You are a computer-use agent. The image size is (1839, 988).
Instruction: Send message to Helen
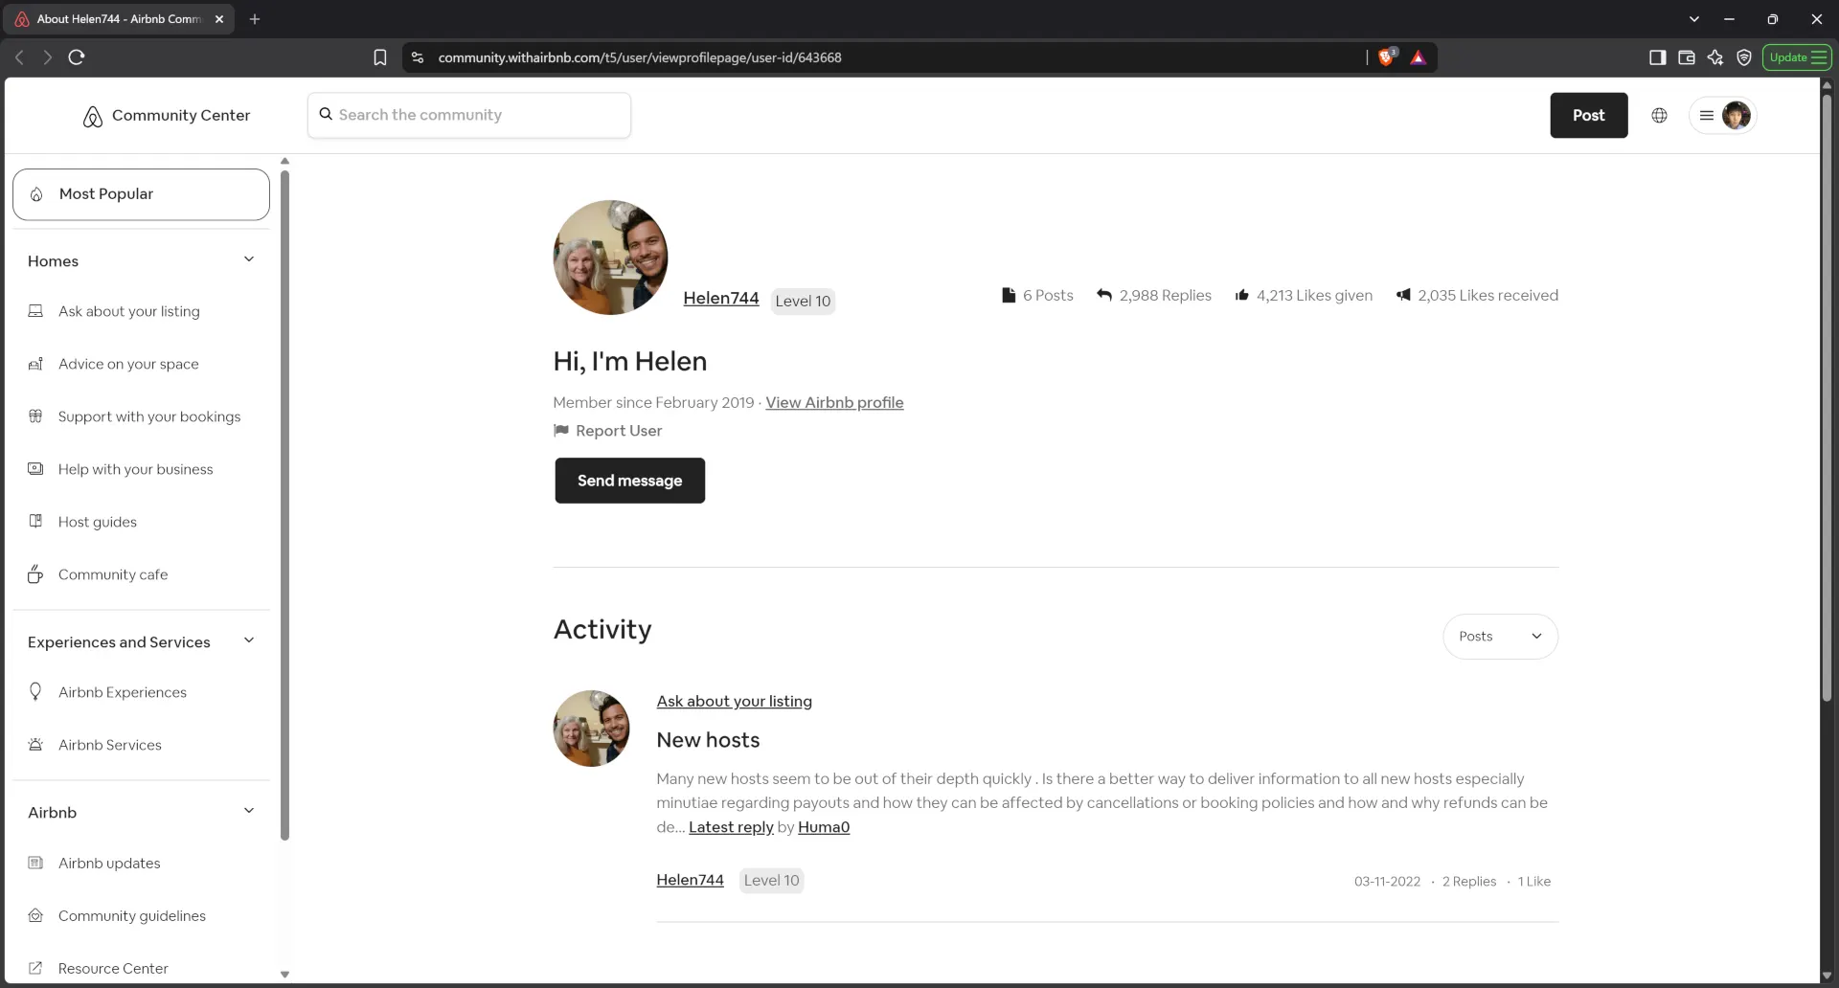click(x=629, y=481)
